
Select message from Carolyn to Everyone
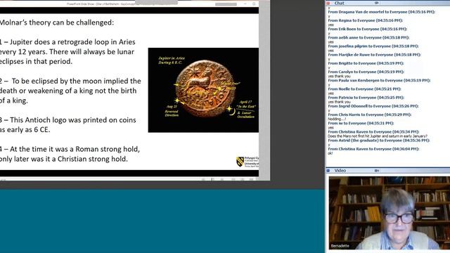point(366,72)
